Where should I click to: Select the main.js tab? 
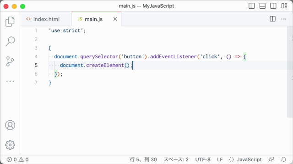[x=93, y=19]
